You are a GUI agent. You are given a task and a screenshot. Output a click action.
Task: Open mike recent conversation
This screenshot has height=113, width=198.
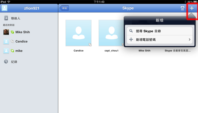click(x=29, y=51)
